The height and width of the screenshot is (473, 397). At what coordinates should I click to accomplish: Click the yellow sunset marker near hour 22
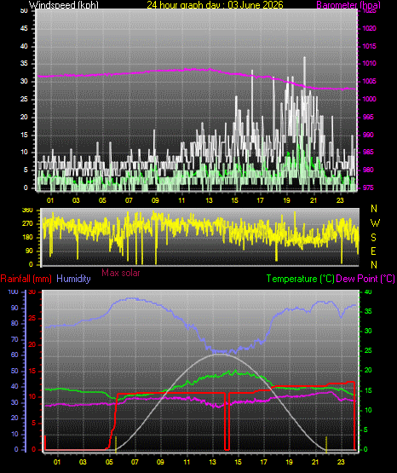click(x=326, y=444)
